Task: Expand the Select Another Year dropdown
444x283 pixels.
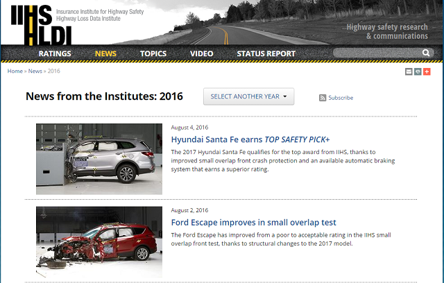Action: 248,96
